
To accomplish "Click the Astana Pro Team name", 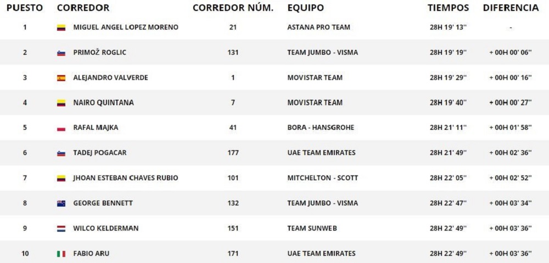I will click(x=318, y=27).
